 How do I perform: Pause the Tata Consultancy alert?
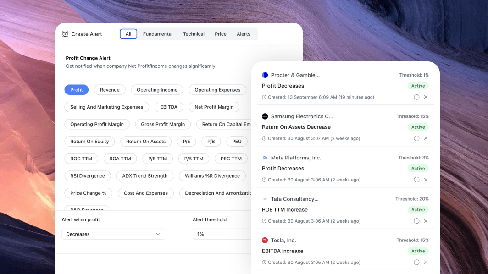point(416,221)
